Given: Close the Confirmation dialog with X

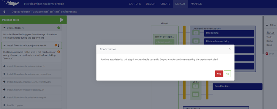Looking at the screenshot, I should click(x=230, y=49).
